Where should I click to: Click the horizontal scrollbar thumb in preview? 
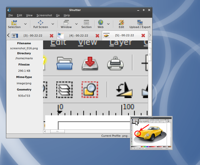coord(57,131)
